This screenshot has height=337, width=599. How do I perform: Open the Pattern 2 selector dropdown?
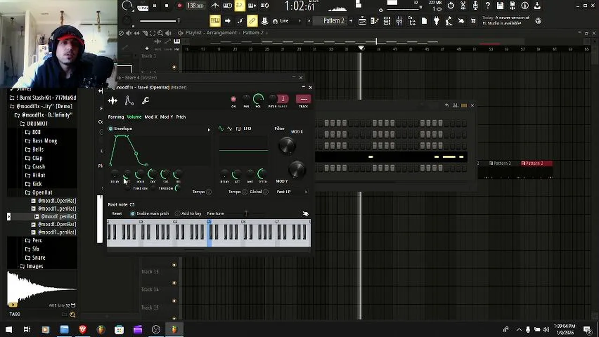(334, 21)
